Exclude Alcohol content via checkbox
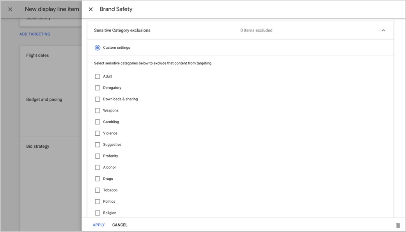Image resolution: width=406 pixels, height=232 pixels. click(98, 167)
